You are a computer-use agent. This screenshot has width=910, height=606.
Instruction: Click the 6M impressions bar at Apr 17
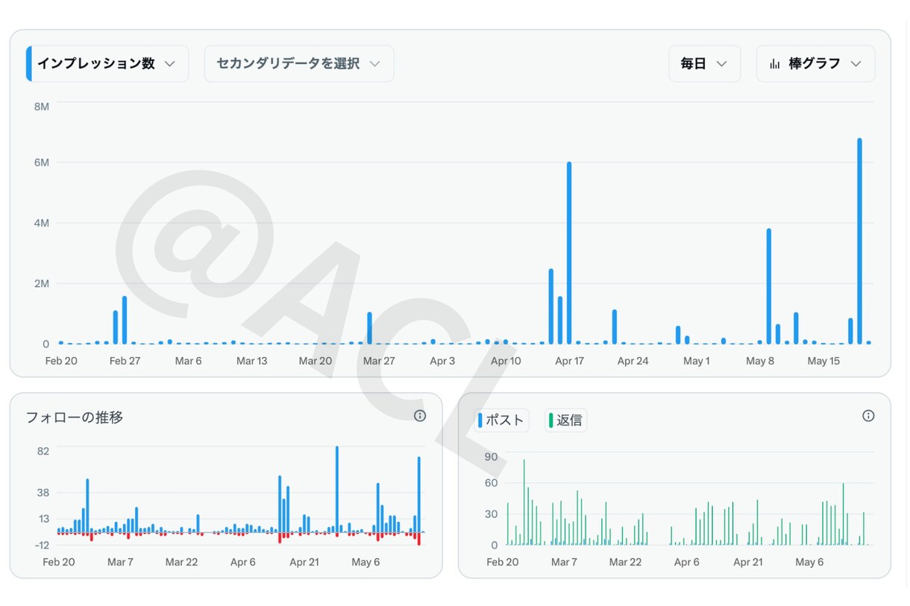569,253
